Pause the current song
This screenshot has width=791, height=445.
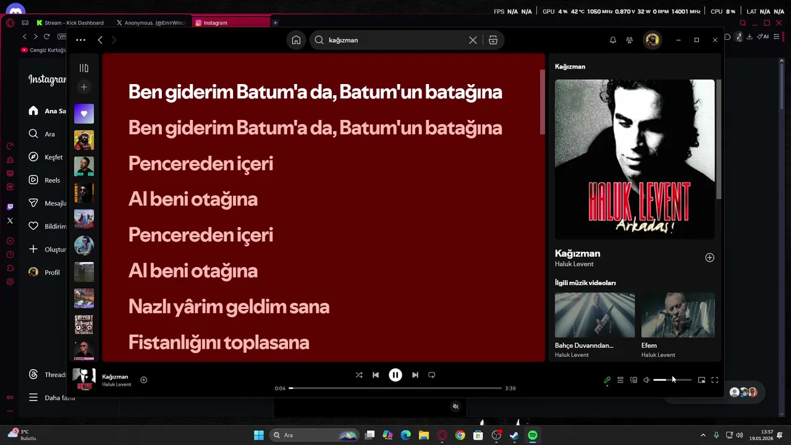pos(395,375)
